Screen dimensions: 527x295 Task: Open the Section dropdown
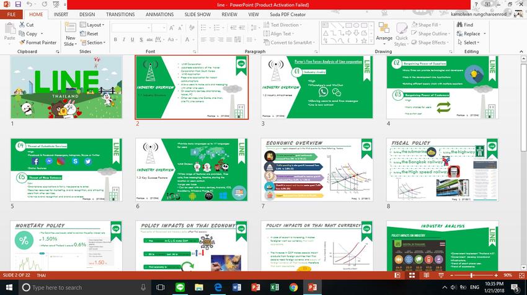coord(93,43)
